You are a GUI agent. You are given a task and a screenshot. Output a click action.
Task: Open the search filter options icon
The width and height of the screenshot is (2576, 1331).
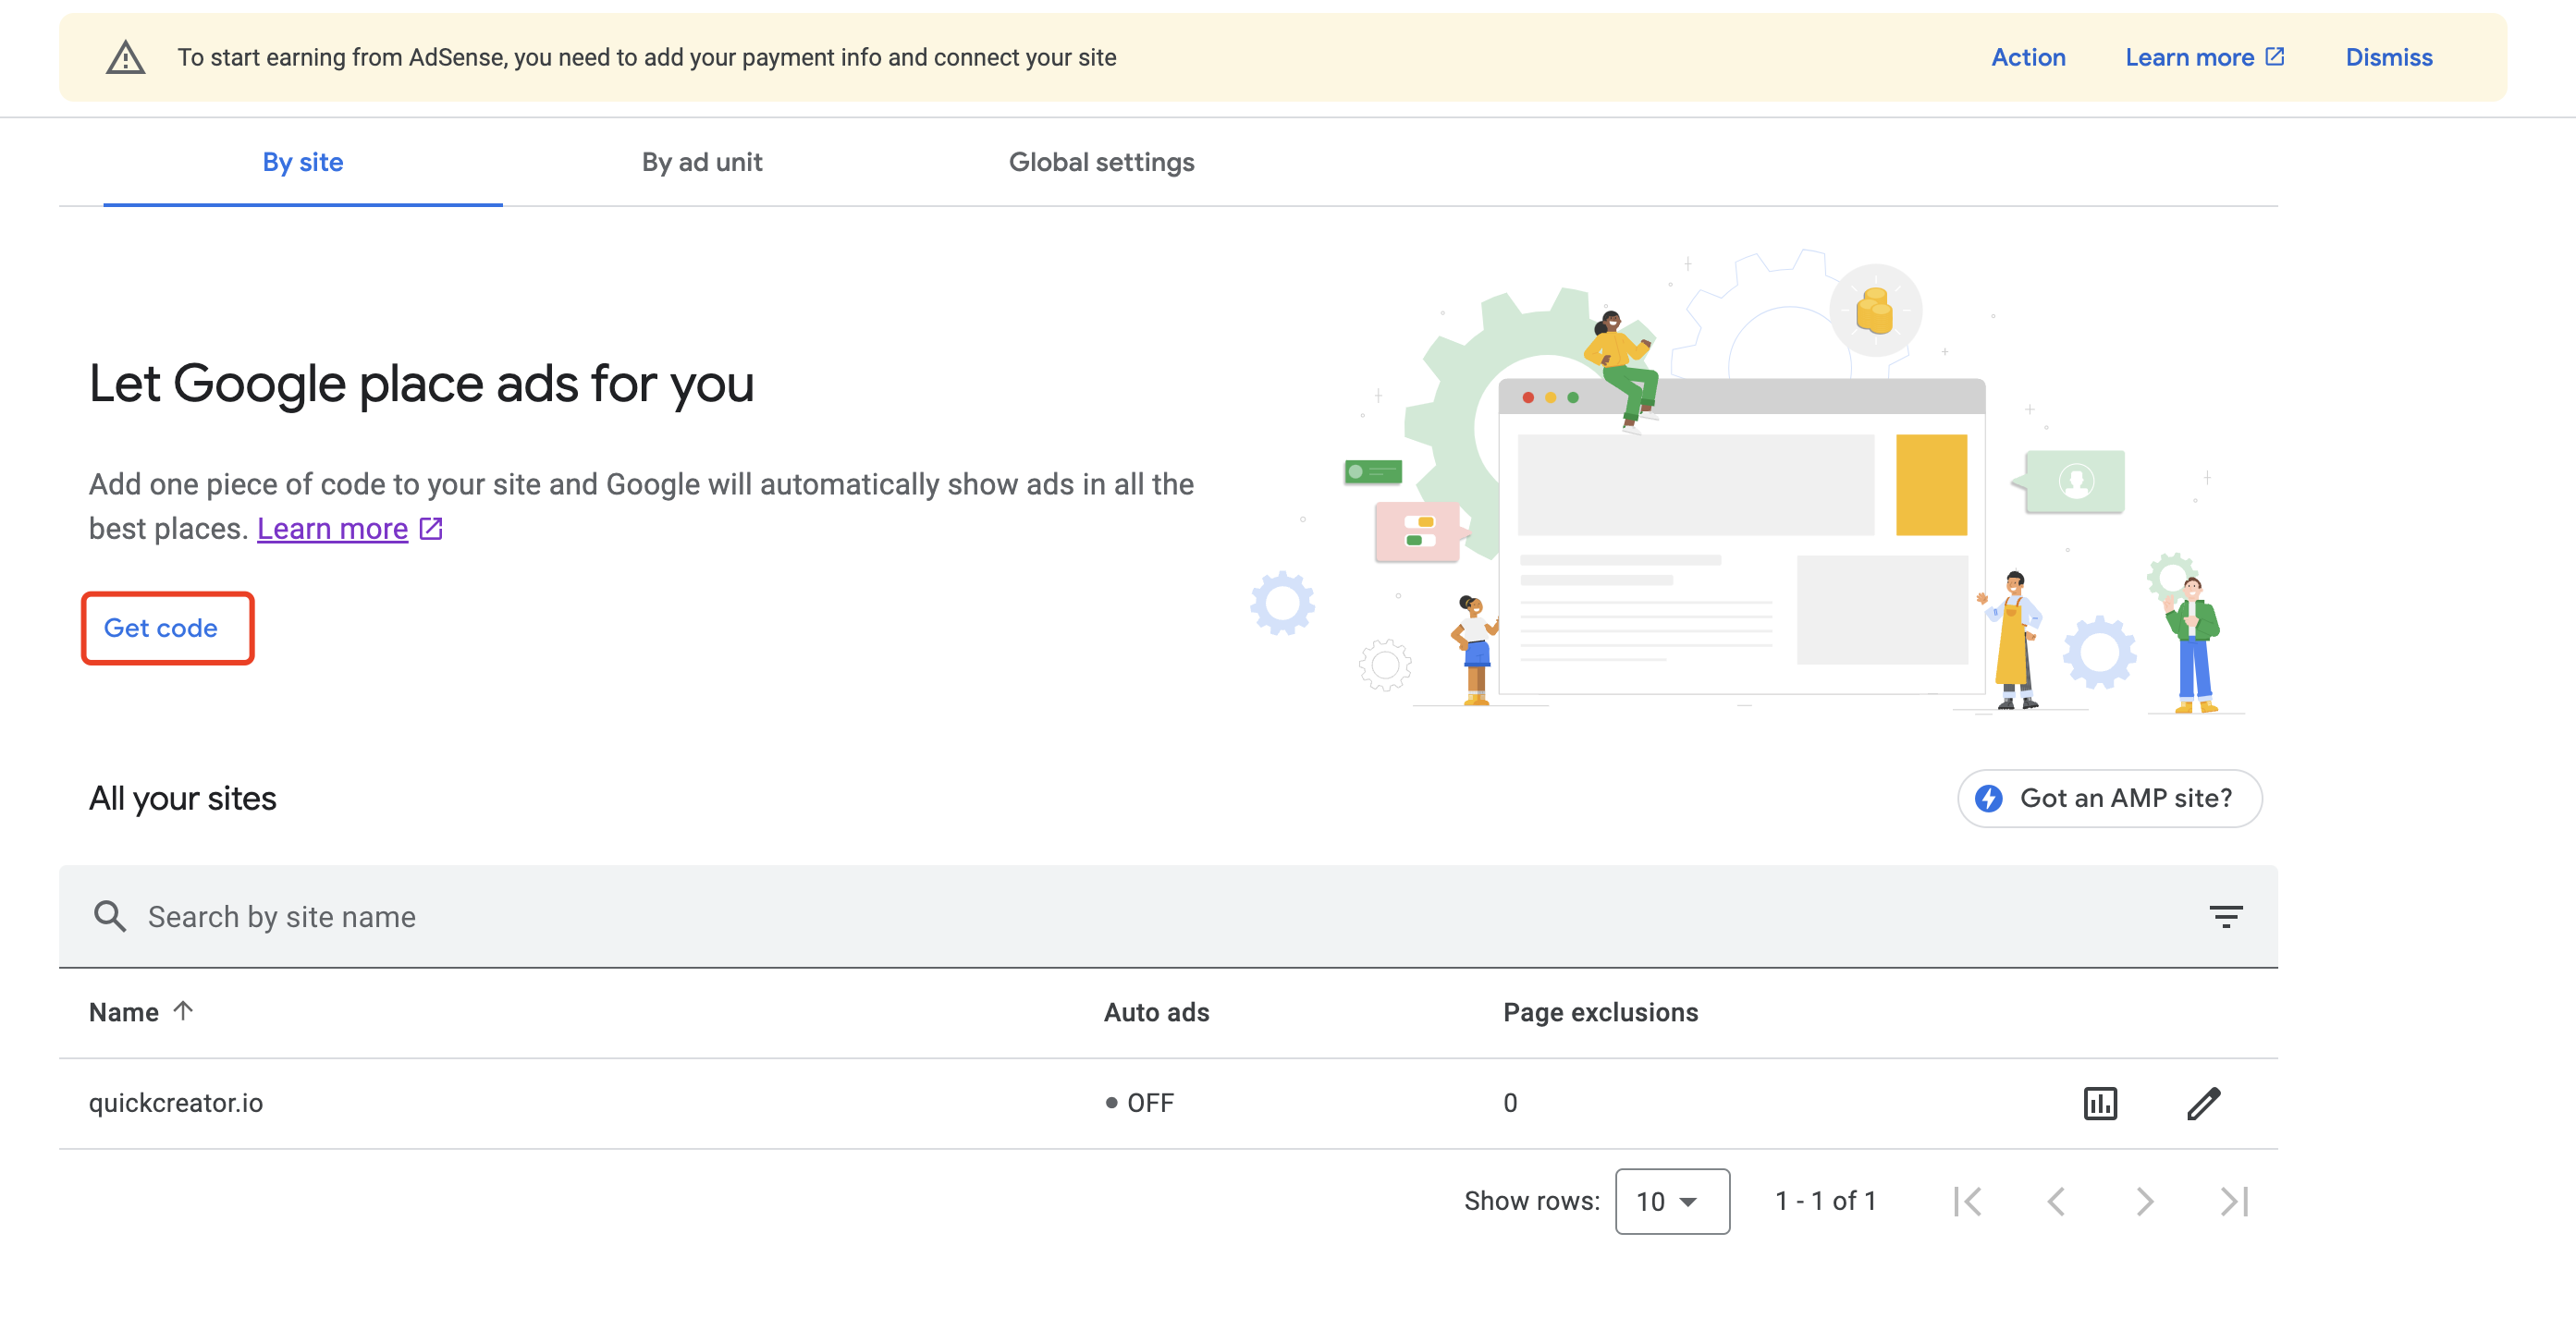point(2226,916)
